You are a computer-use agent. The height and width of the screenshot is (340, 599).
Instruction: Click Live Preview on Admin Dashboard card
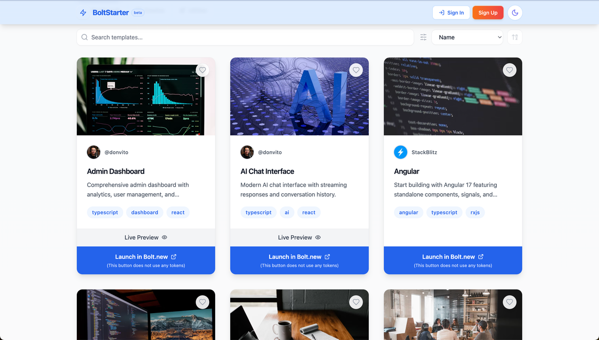pos(146,238)
